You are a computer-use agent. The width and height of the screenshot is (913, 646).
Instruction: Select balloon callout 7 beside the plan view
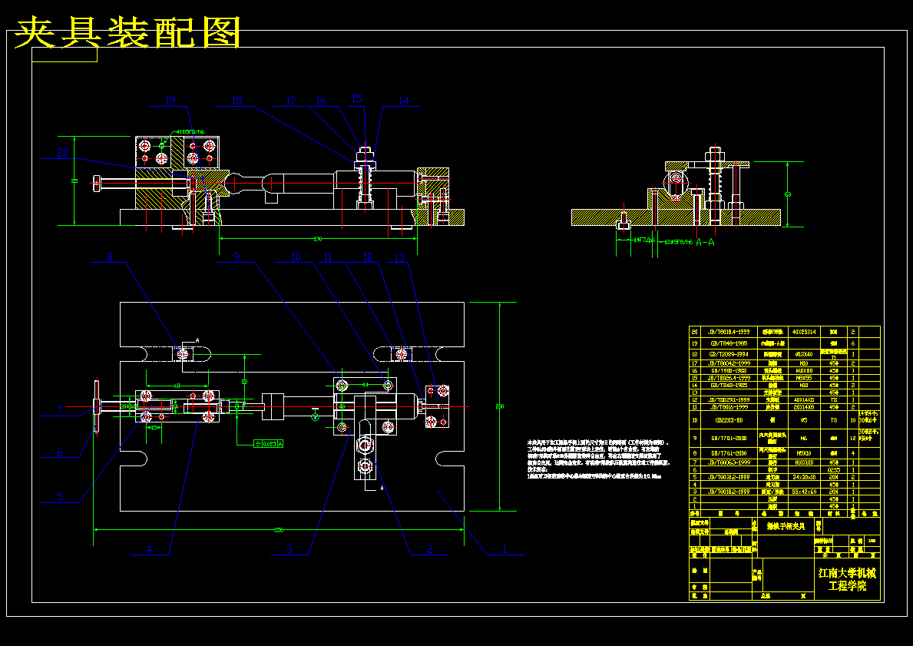coord(60,411)
